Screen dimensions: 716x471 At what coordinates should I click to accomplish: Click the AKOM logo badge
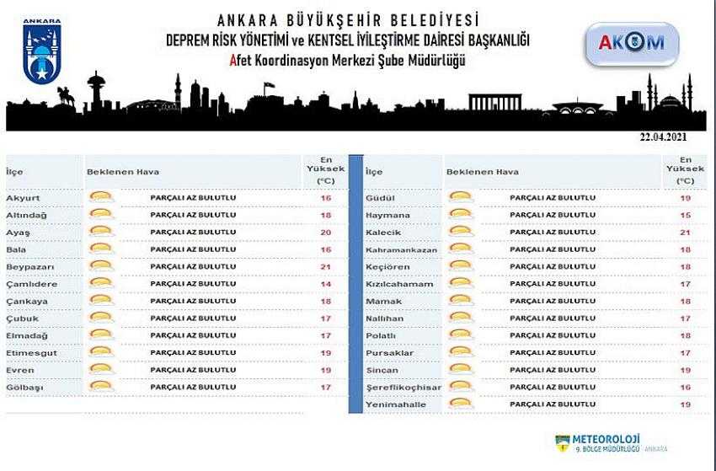click(x=632, y=44)
